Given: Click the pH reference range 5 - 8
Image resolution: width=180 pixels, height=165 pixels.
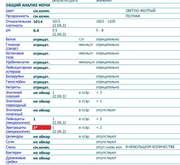Looking at the screenshot, I should pyautogui.click(x=100, y=30).
